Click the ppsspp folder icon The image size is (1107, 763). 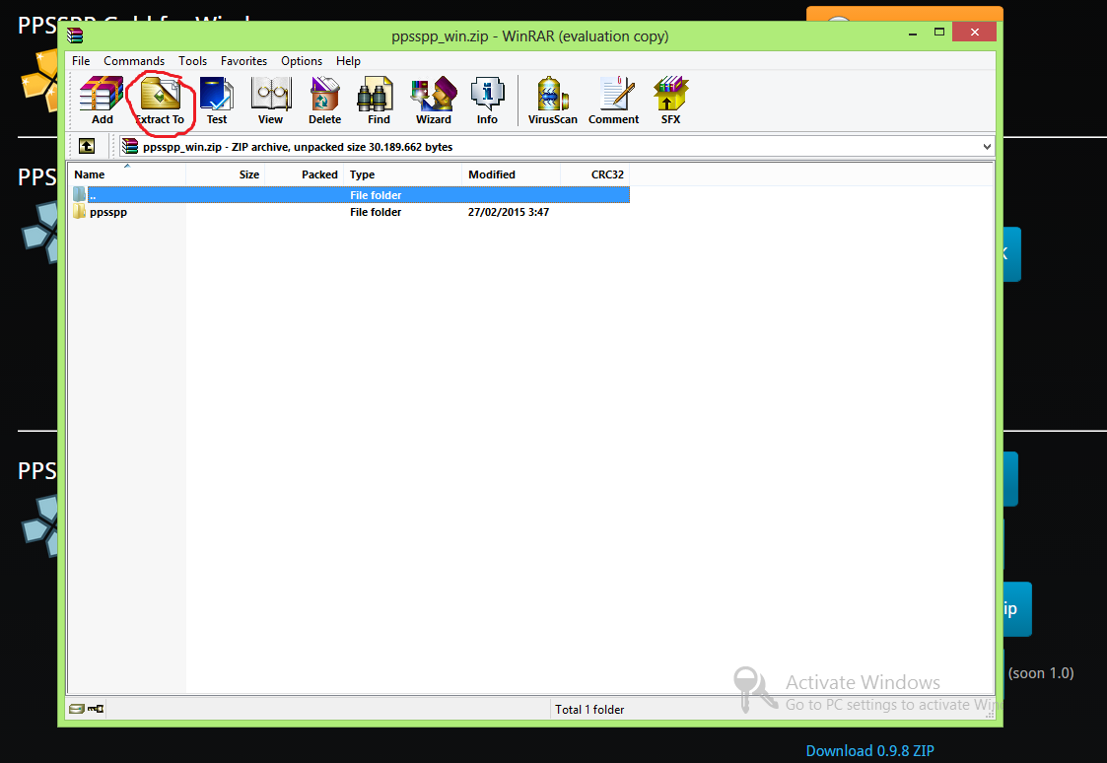click(x=79, y=212)
